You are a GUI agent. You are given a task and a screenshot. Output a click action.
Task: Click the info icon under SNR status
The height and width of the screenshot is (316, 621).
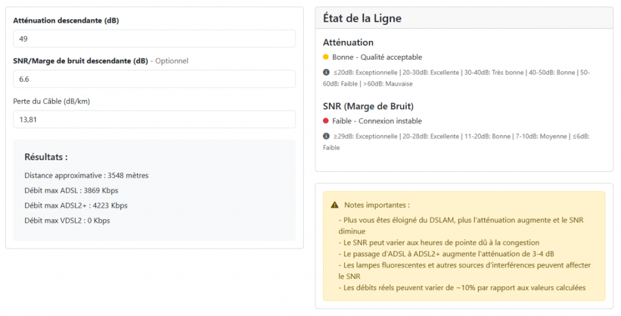[326, 137]
